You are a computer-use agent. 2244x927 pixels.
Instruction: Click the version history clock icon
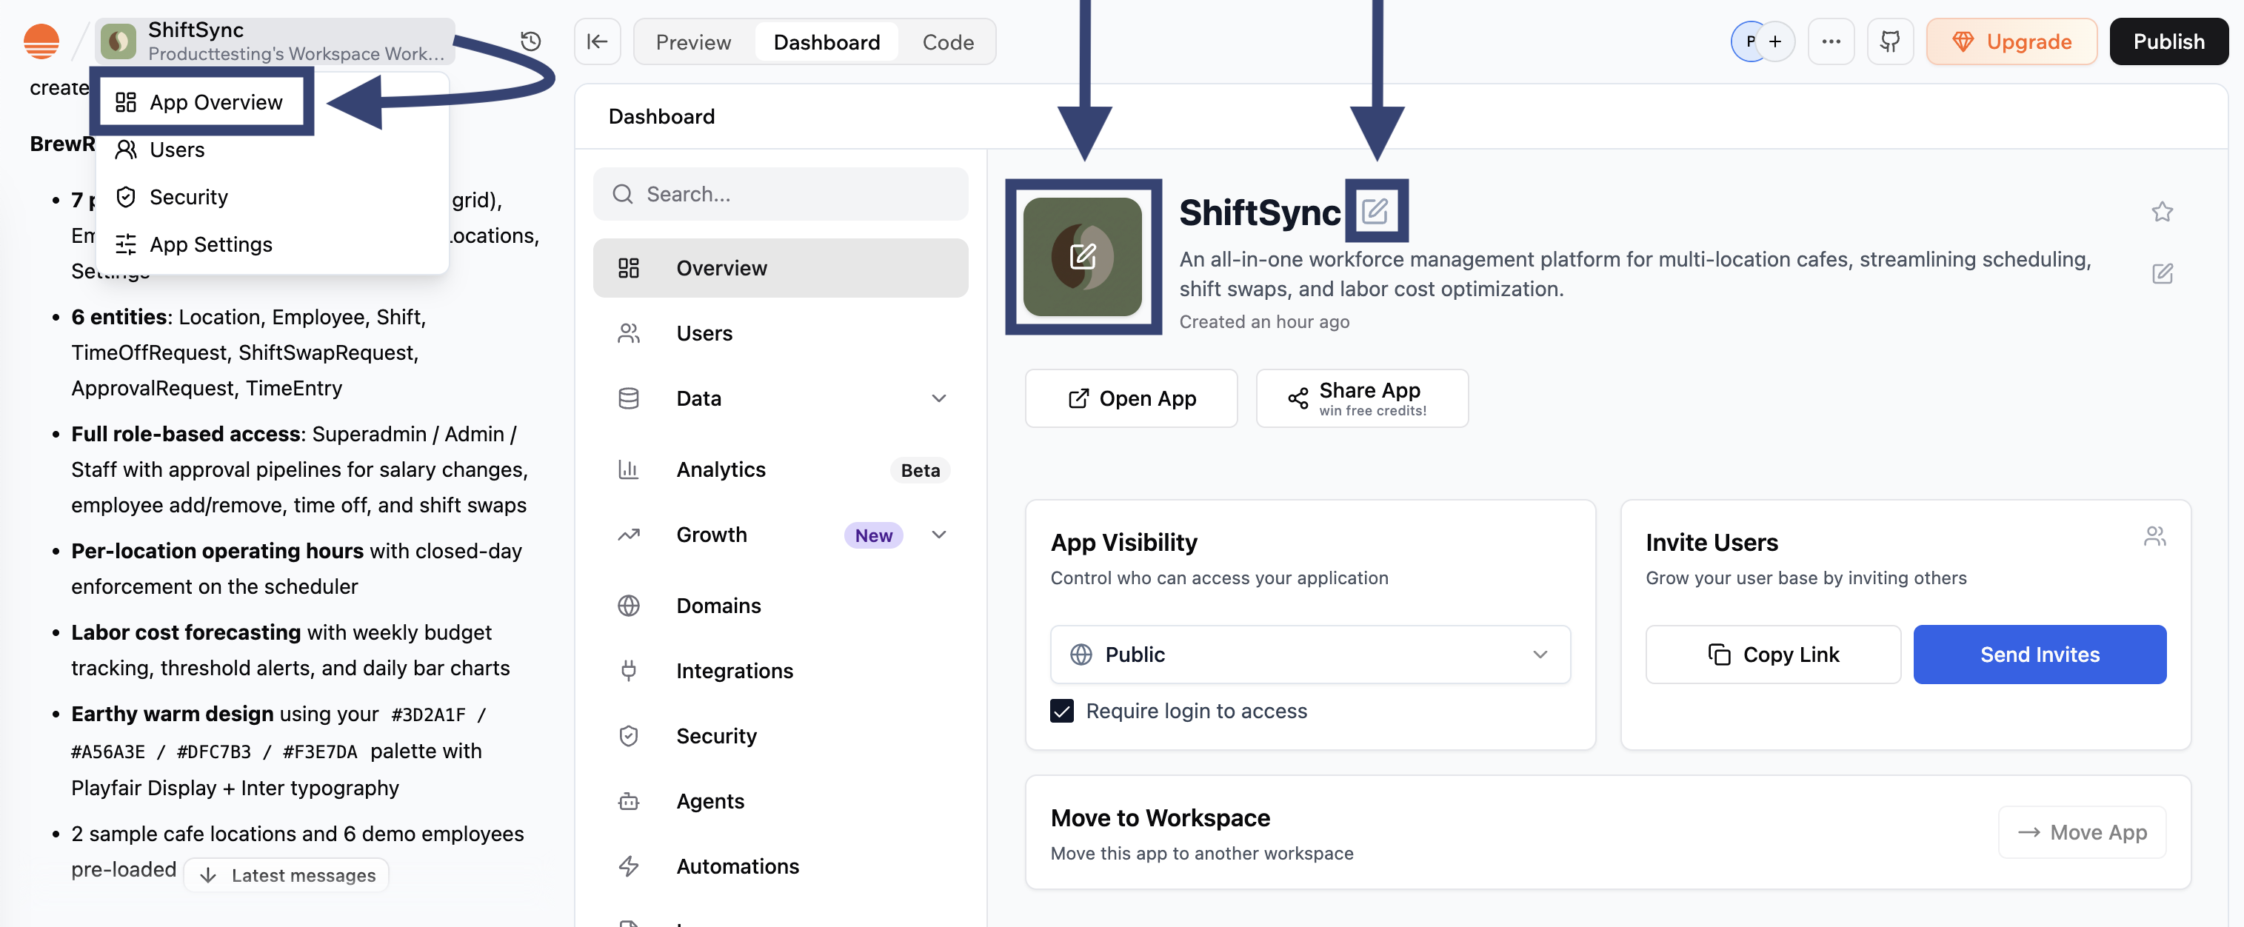pyautogui.click(x=530, y=41)
